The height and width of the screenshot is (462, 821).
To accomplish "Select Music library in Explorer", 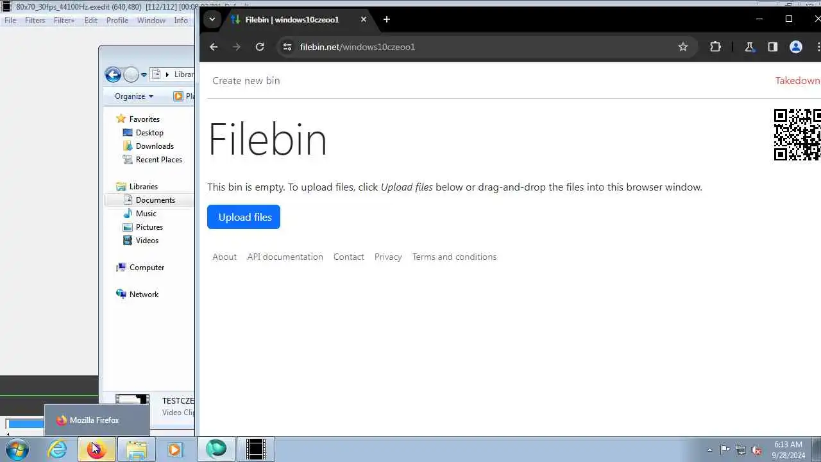I will [x=146, y=214].
